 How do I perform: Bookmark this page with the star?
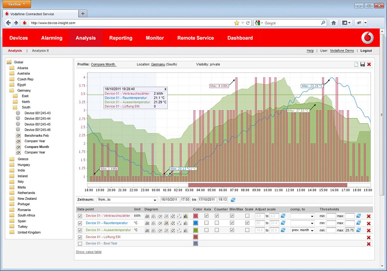[x=236, y=23]
